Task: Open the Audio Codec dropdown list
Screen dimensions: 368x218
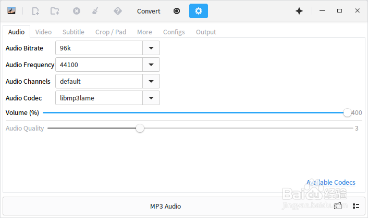Action: (151, 98)
